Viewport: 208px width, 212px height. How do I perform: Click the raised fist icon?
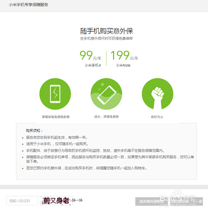coord(157,94)
